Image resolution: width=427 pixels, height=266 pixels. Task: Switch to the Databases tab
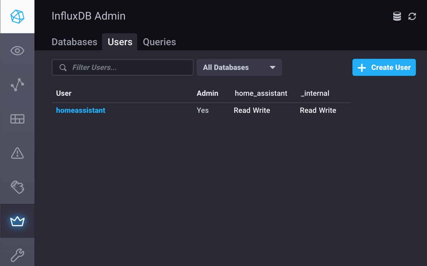click(x=74, y=42)
